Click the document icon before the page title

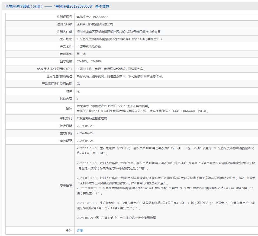coord(7,7)
